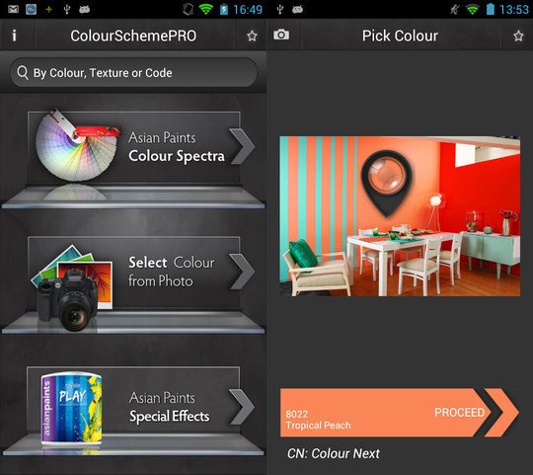The width and height of the screenshot is (533, 475).
Task: Tap the favourites star beside Pick Colour title
Action: tap(518, 36)
